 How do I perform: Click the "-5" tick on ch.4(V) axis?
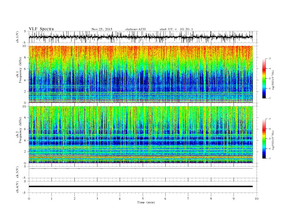[25, 193]
